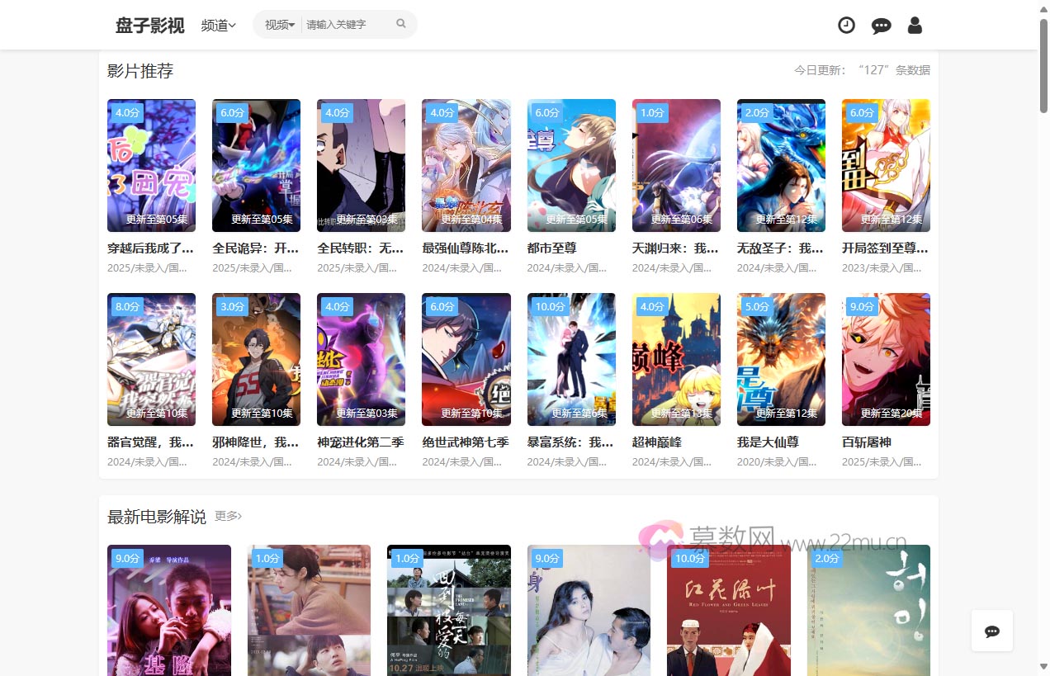
Task: Click the search magnifier icon
Action: [x=401, y=24]
